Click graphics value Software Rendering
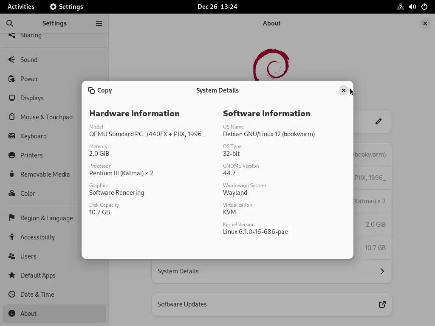Viewport: 435px width, 326px height. point(116,193)
